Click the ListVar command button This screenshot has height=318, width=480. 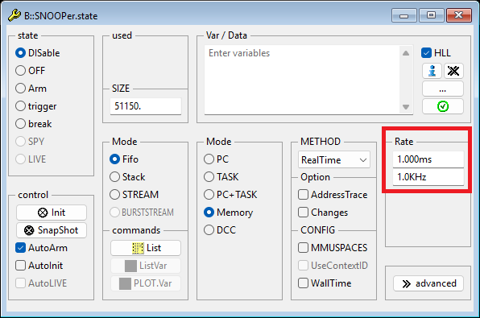pos(146,266)
